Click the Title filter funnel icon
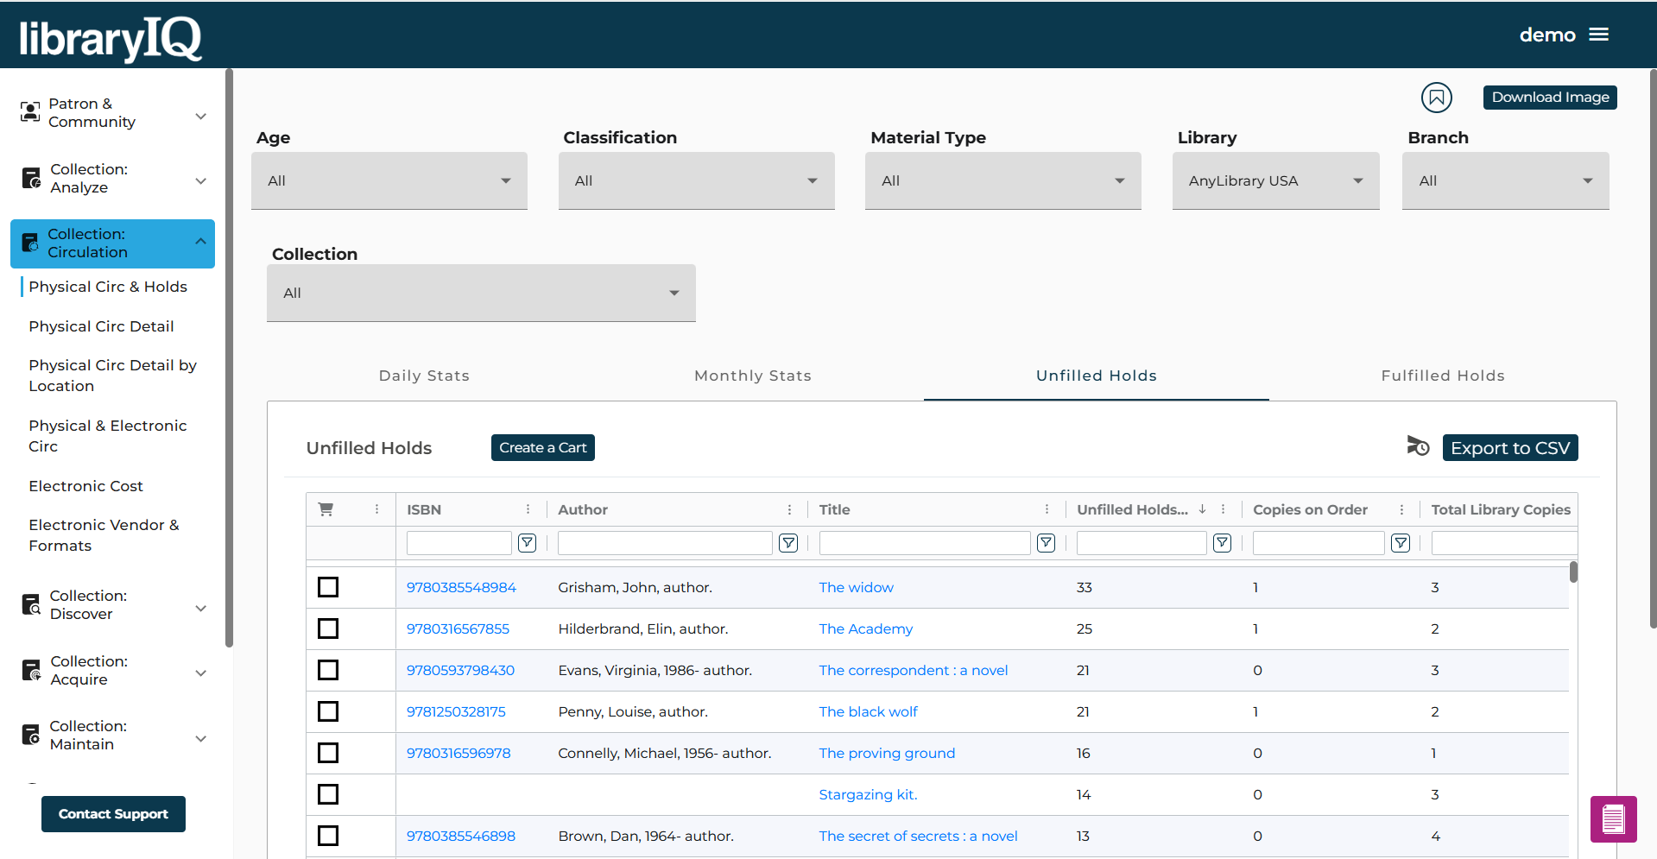Image resolution: width=1657 pixels, height=859 pixels. [1046, 543]
